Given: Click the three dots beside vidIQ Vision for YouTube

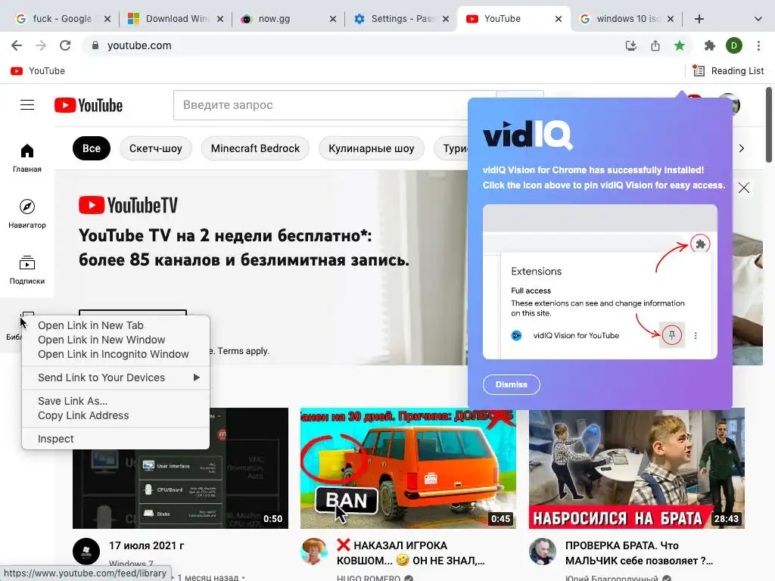Looking at the screenshot, I should [x=696, y=335].
